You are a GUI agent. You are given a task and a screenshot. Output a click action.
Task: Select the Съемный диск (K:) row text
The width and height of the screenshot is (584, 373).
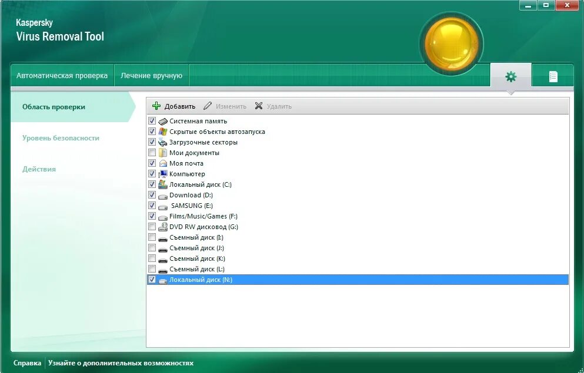click(x=197, y=259)
